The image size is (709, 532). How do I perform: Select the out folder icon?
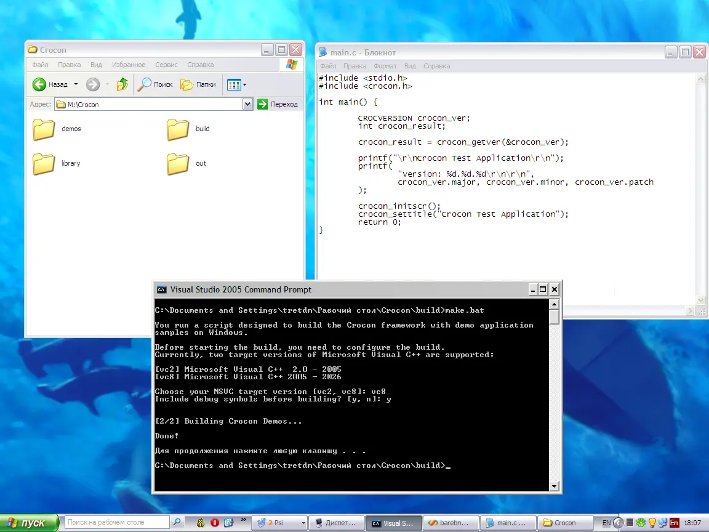178,164
